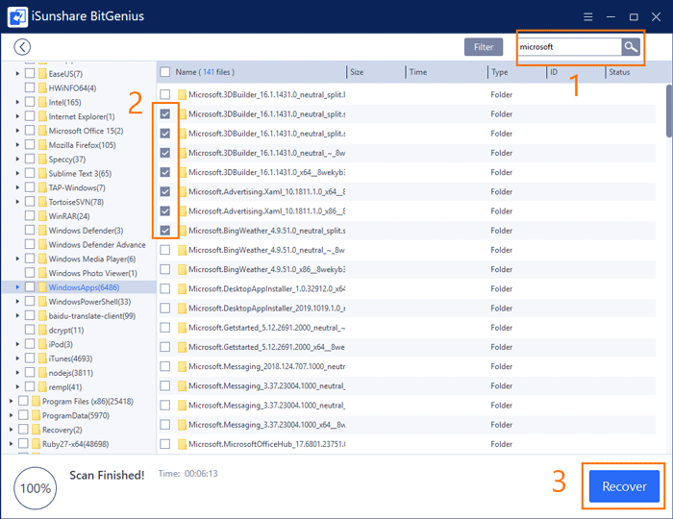Click the dcrypt(11) folder icon
This screenshot has height=519, width=673.
coord(42,331)
